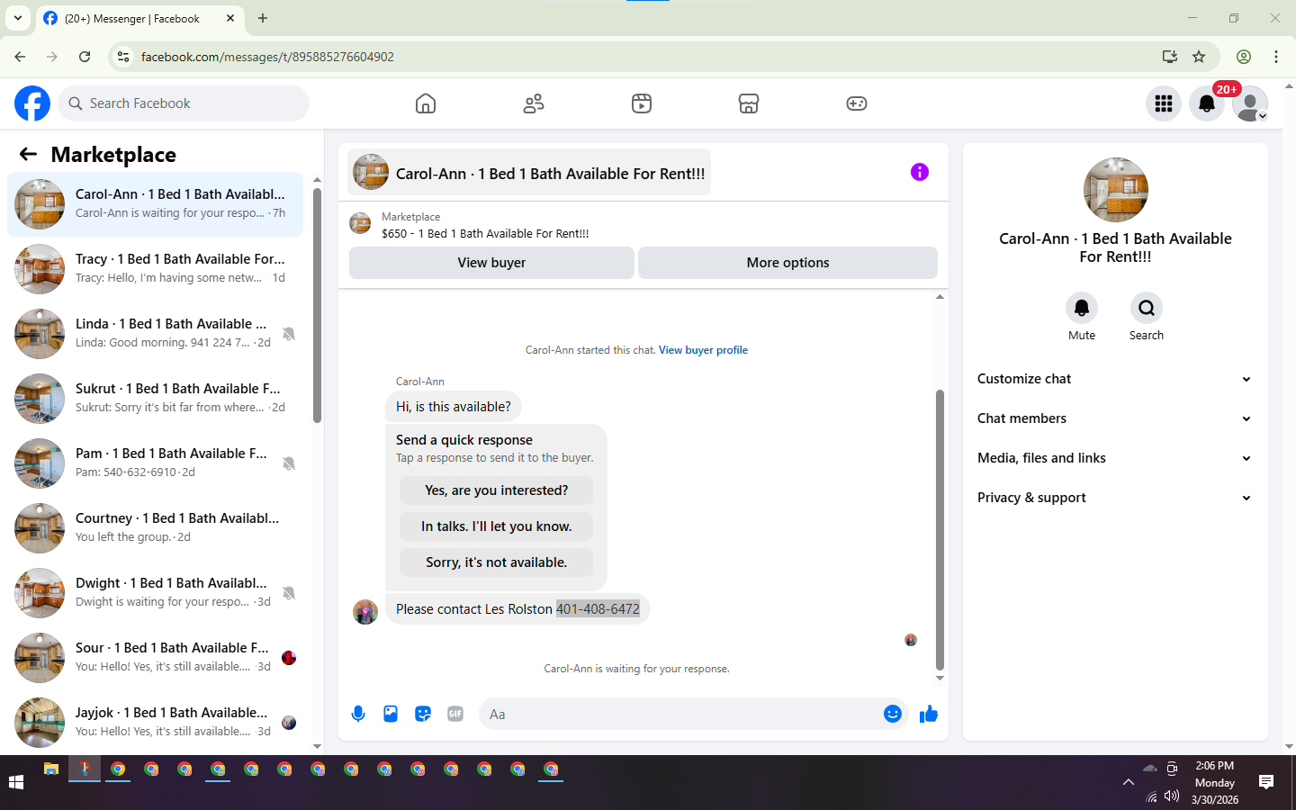Open the emoji picker smiley
Viewport: 1296px width, 810px height.
893,714
